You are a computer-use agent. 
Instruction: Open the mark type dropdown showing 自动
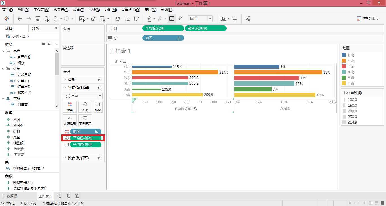[83, 96]
